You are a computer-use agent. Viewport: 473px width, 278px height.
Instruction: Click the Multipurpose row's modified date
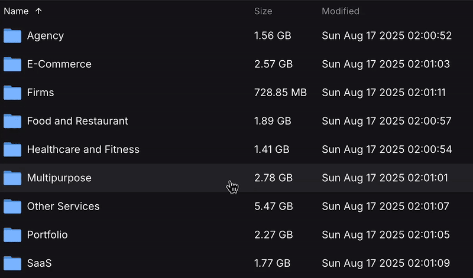tap(385, 178)
